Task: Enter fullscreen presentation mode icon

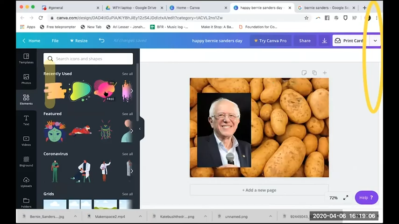Action: click(346, 197)
